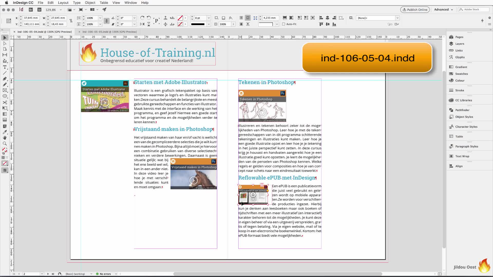This screenshot has width=493, height=277.
Task: Toggle Apply None colour button in toolbox
Action: 5,163
